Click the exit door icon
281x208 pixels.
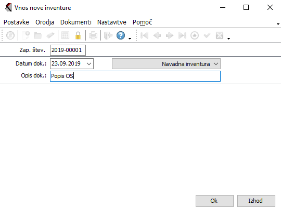(x=108, y=35)
